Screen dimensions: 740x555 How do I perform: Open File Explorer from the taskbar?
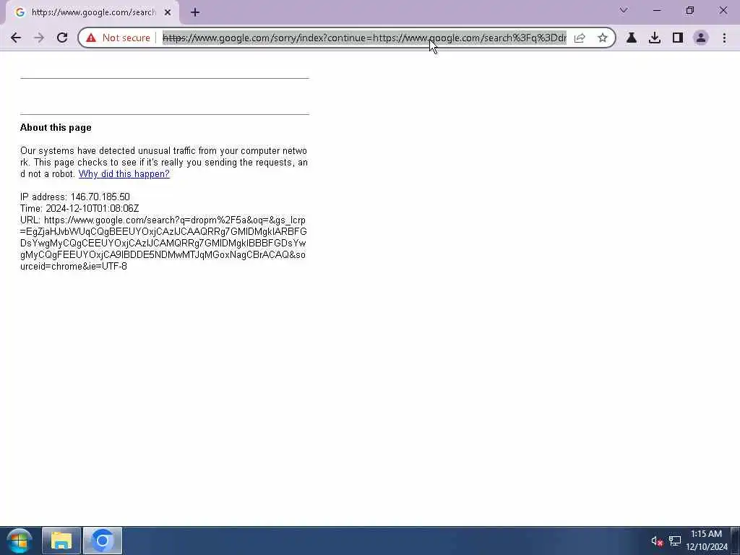pyautogui.click(x=61, y=541)
